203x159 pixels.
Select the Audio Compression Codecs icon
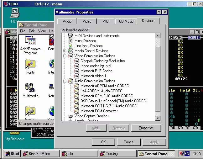coord(70,81)
